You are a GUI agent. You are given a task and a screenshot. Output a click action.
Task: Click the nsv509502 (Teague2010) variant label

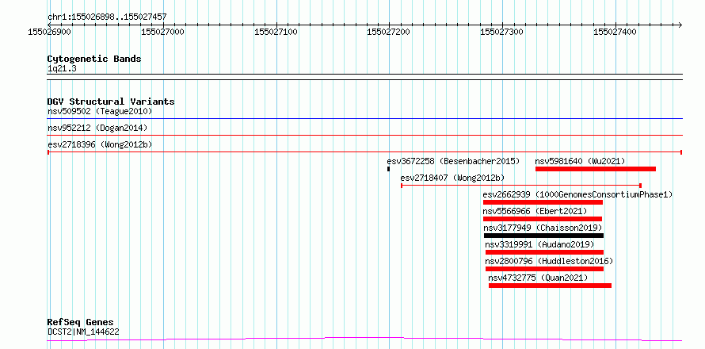100,111
